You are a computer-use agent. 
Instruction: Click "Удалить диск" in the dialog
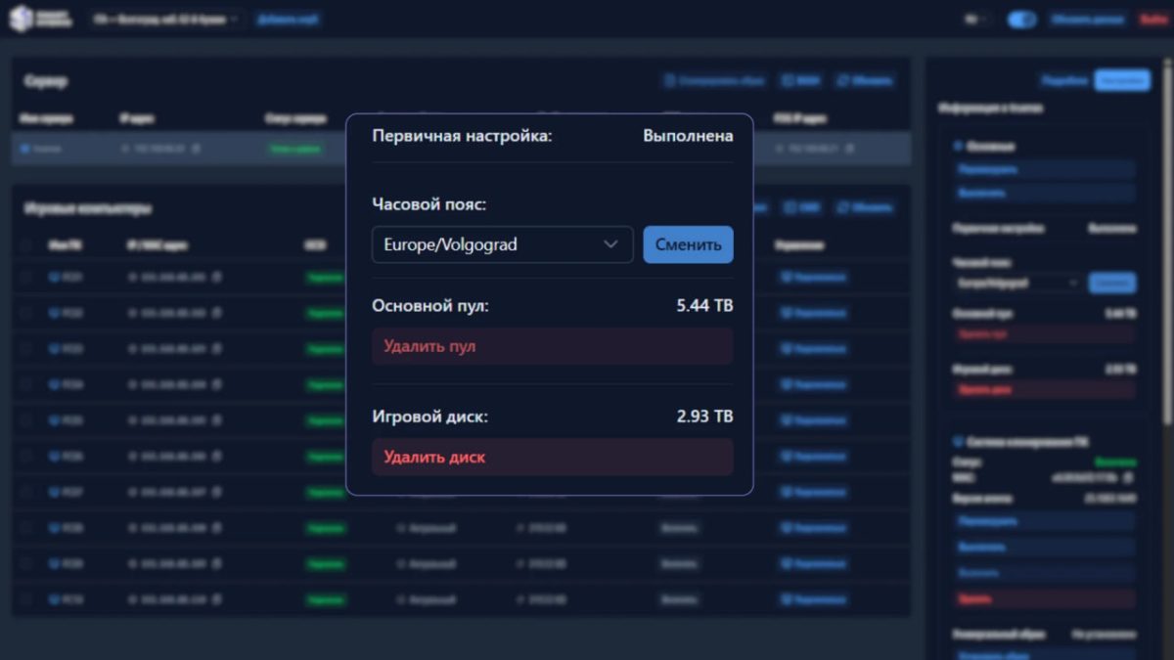552,457
